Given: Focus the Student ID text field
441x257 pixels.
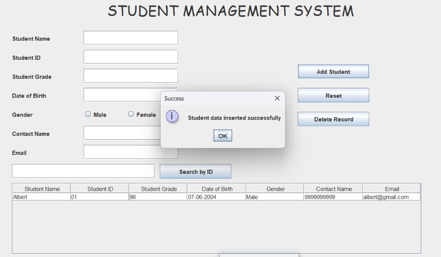Looking at the screenshot, I should [x=131, y=57].
